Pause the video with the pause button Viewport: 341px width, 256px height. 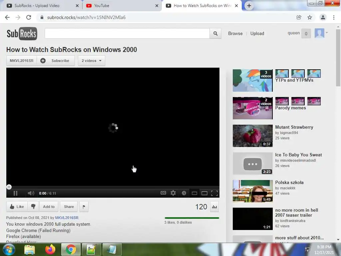15,193
